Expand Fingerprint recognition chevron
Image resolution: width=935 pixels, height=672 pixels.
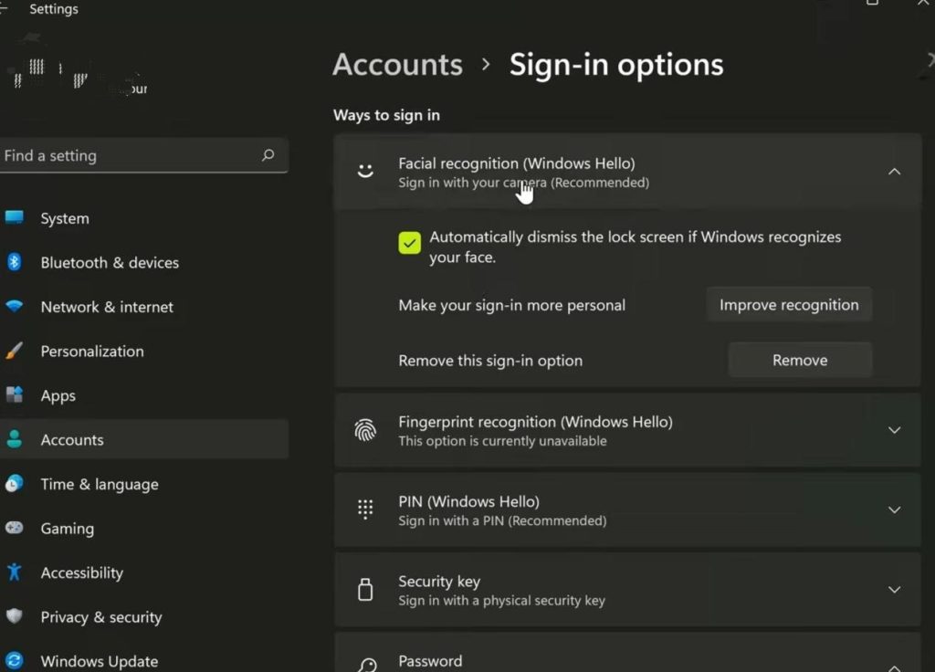tap(894, 430)
